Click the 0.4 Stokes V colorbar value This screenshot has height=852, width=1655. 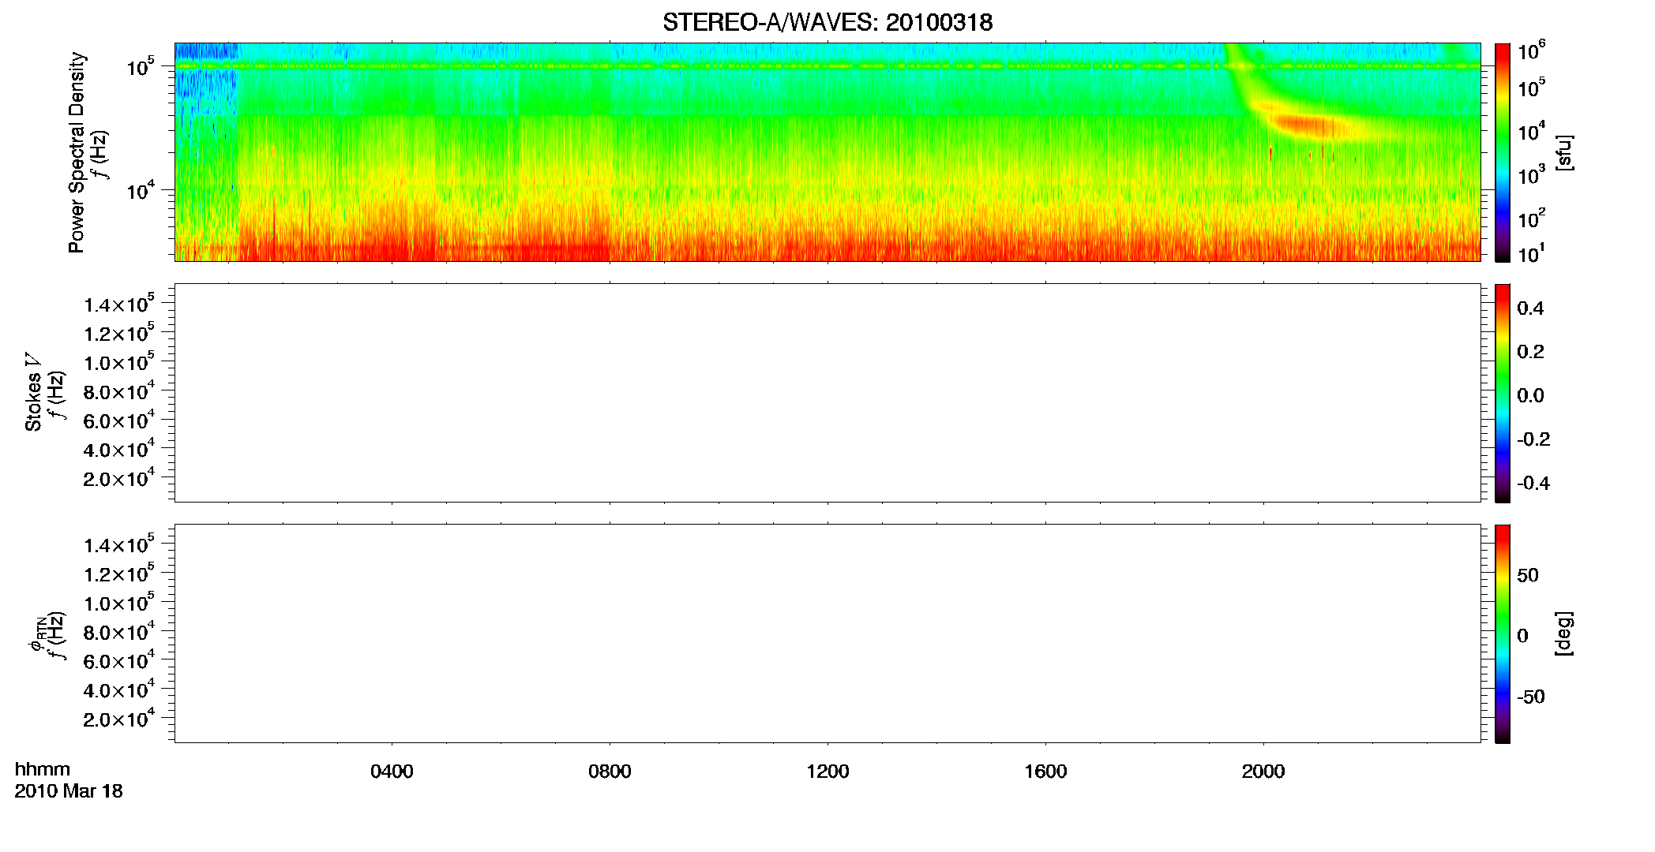pos(1530,308)
